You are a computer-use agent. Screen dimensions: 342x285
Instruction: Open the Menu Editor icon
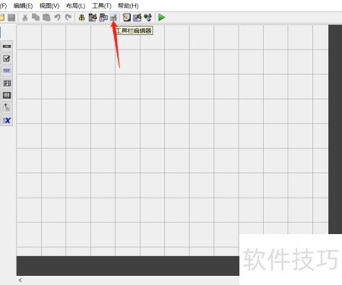(93, 17)
